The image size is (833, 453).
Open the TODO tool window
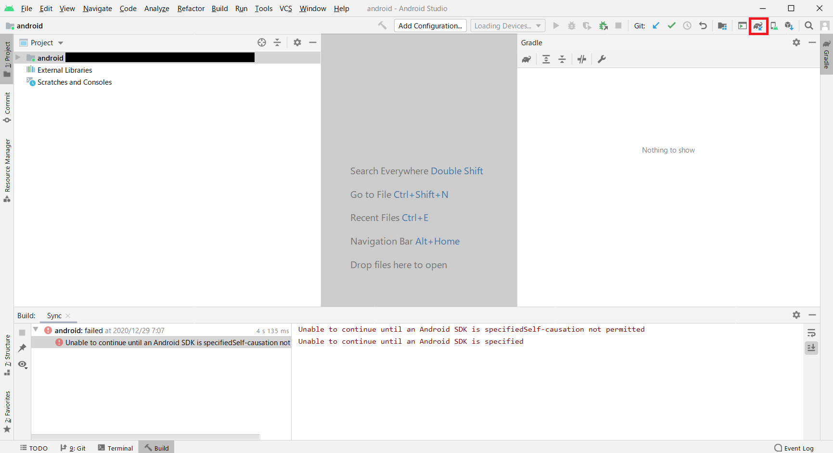34,448
